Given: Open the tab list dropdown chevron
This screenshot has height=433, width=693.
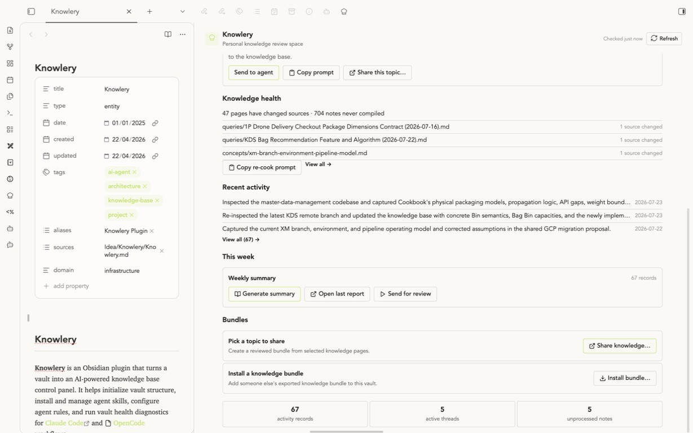Looking at the screenshot, I should [182, 11].
